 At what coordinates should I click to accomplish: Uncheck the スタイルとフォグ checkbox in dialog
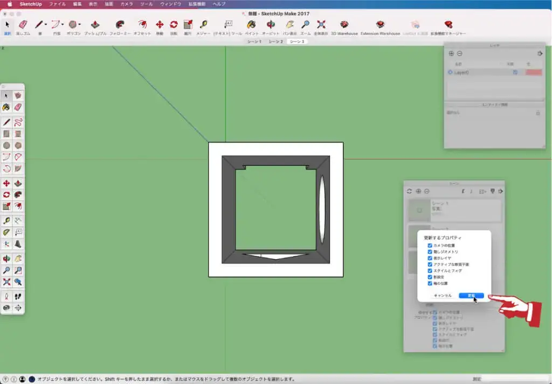430,271
